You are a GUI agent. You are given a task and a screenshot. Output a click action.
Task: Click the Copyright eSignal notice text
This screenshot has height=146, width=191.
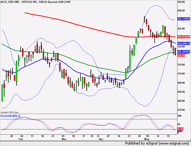(10, 112)
